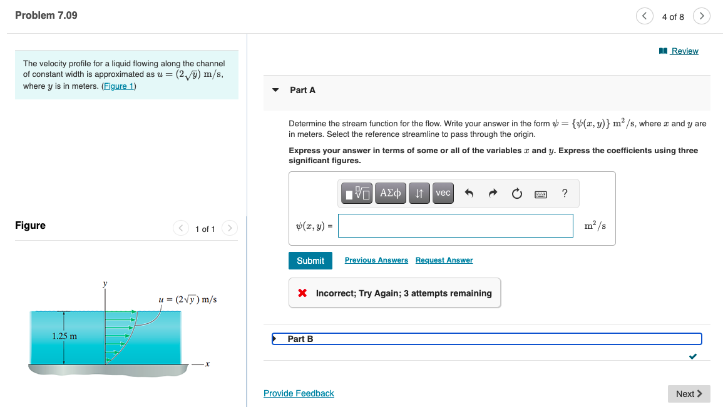
Task: Click the Part B completed checkmark
Action: [692, 356]
